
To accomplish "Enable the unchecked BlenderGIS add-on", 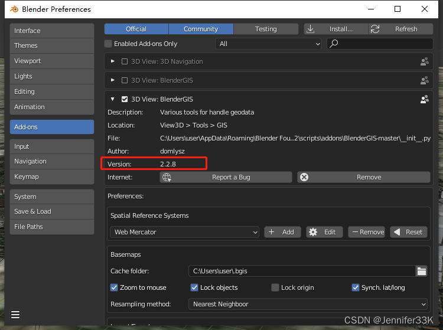I will click(x=124, y=80).
